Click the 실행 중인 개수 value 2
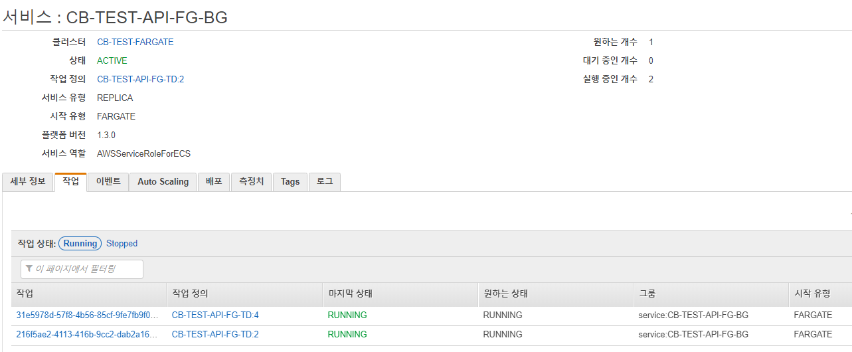 [651, 79]
